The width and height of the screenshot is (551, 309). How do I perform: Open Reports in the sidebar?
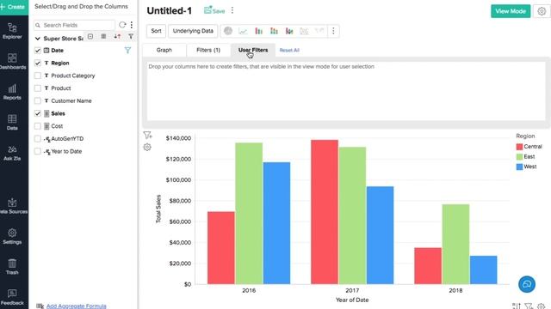[x=12, y=92]
